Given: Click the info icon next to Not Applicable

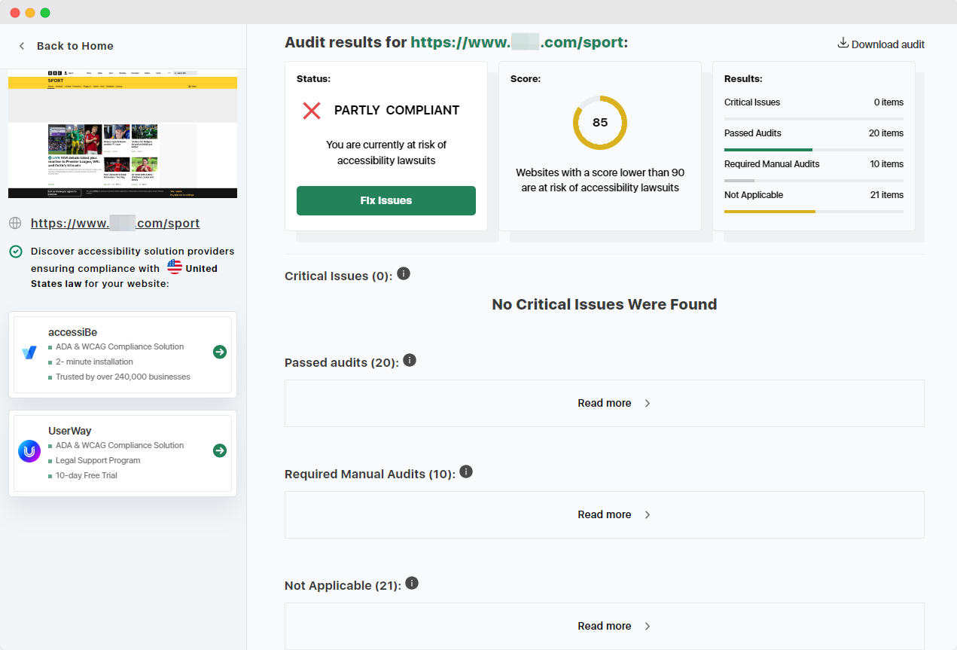Looking at the screenshot, I should pyautogui.click(x=411, y=582).
